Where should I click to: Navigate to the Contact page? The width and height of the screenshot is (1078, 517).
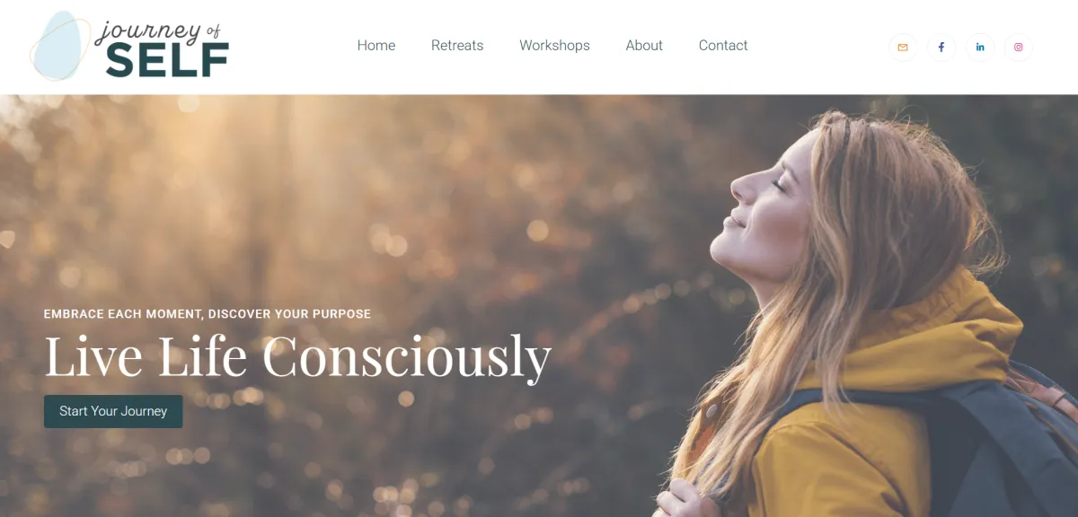(x=723, y=46)
